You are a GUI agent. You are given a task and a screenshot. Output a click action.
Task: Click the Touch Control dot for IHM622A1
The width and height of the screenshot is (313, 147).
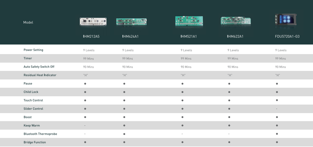pyautogui.click(x=229, y=100)
